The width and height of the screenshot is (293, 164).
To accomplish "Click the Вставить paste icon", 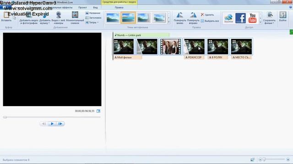I will click(6, 15).
